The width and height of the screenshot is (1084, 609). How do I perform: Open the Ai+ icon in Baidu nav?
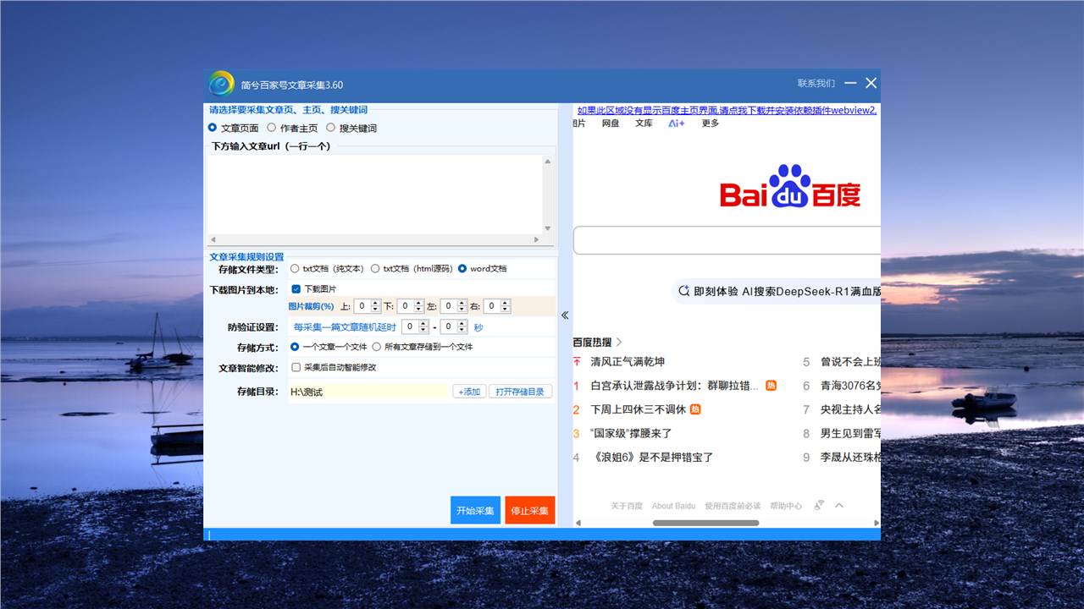click(676, 123)
